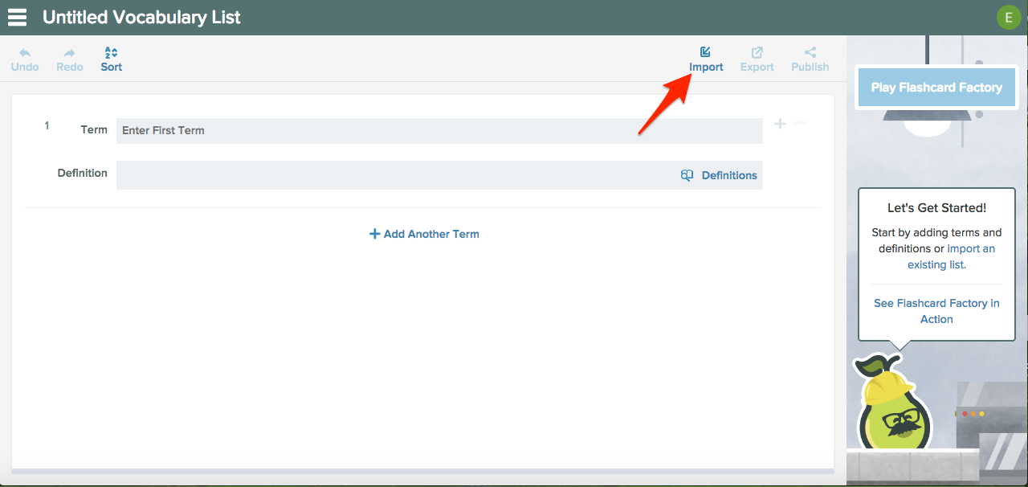1028x487 pixels.
Task: Open the hamburger navigation menu
Action: tap(16, 16)
